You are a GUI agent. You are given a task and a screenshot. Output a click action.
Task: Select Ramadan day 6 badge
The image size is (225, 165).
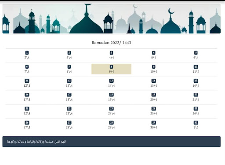tap(27, 67)
